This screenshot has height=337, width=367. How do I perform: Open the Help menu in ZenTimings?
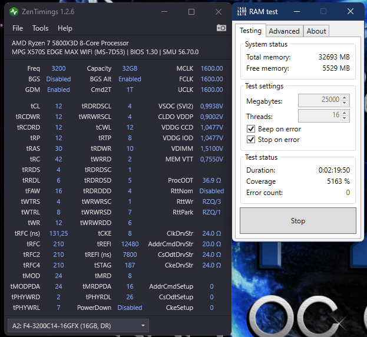(65, 28)
